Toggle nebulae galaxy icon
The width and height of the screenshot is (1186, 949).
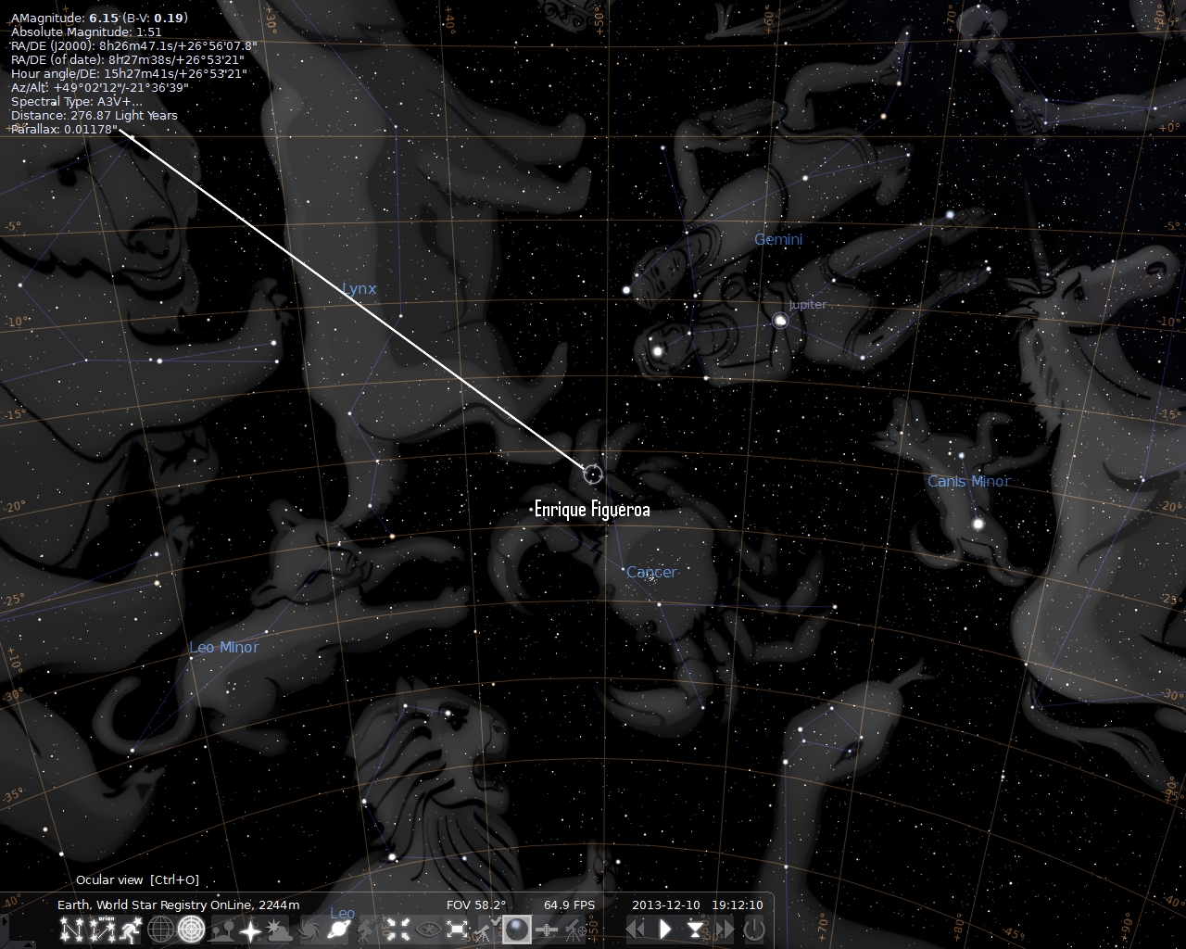click(309, 929)
